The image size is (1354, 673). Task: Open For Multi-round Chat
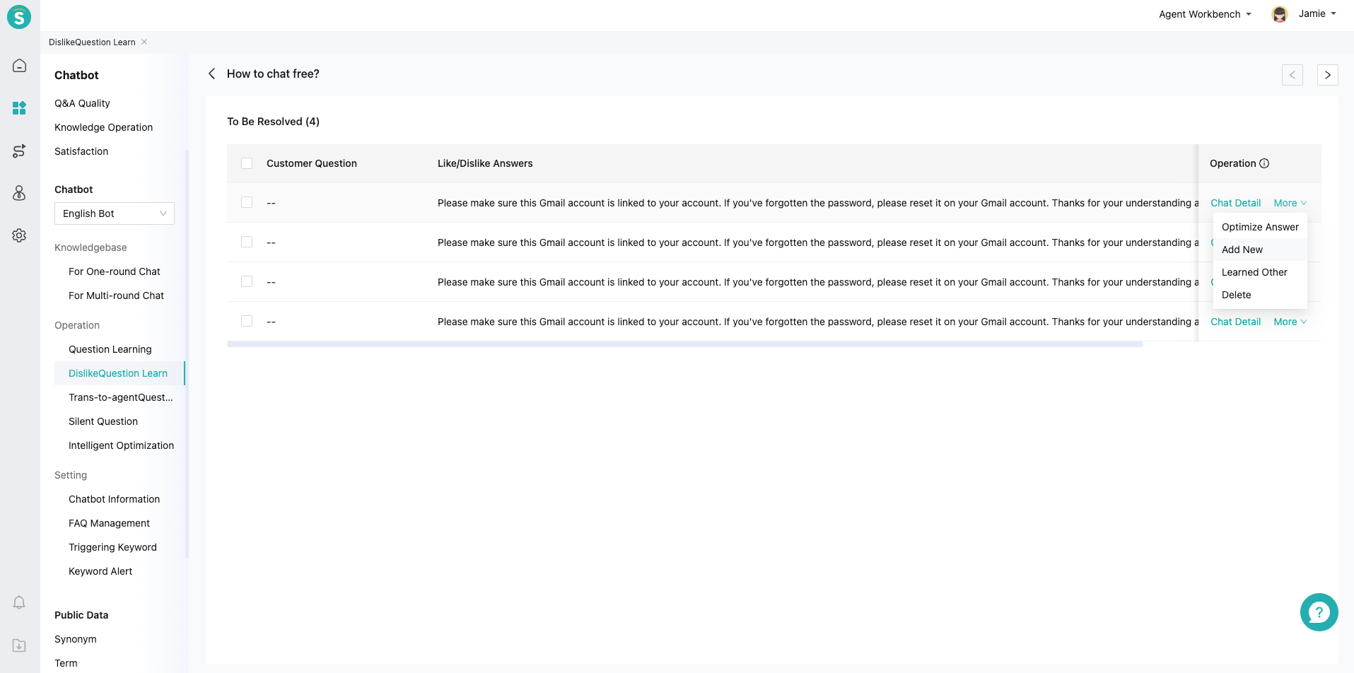116,295
